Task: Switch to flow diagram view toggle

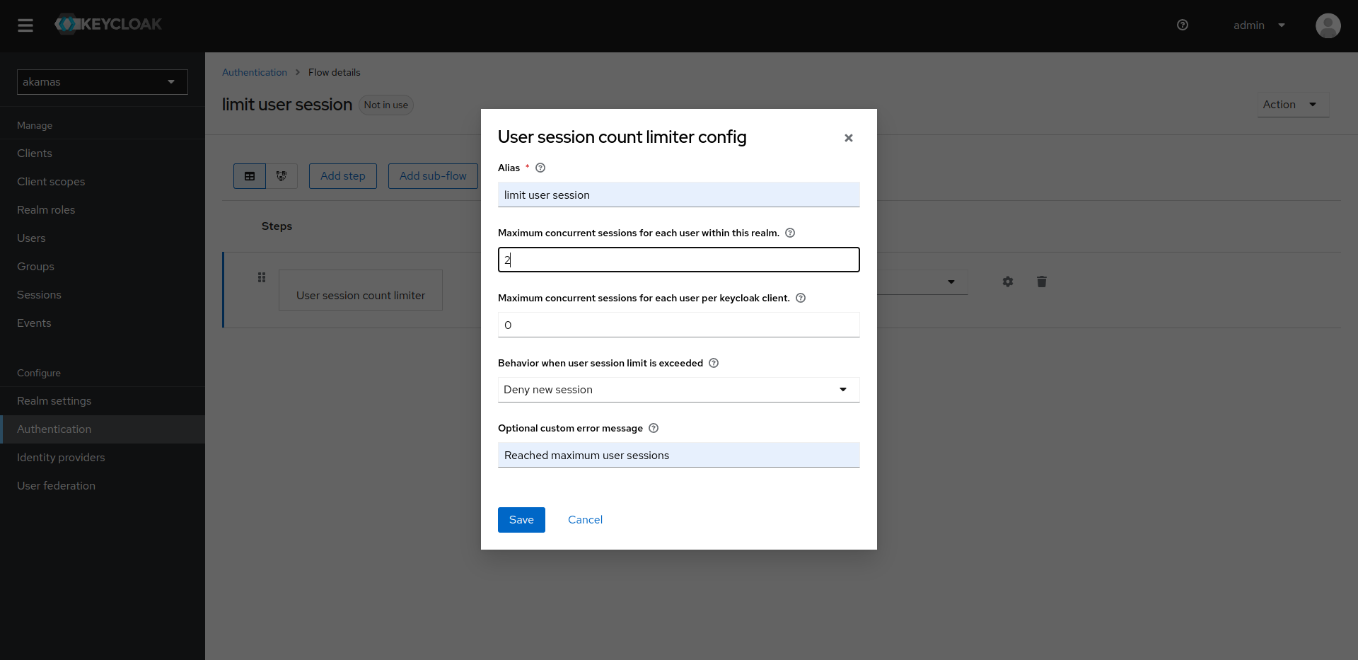Action: pyautogui.click(x=282, y=176)
